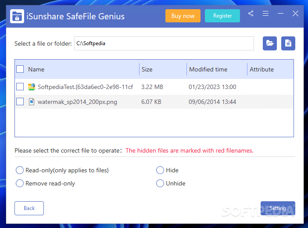The image size is (308, 228).
Task: Select SoftpediaTest.{63da6ec0-2e98-11cf file name
Action: 85,87
